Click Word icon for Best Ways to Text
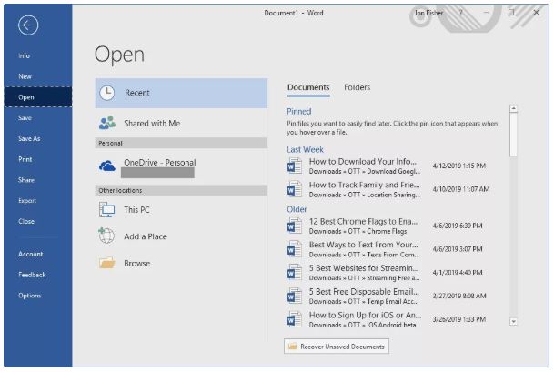 pos(295,248)
